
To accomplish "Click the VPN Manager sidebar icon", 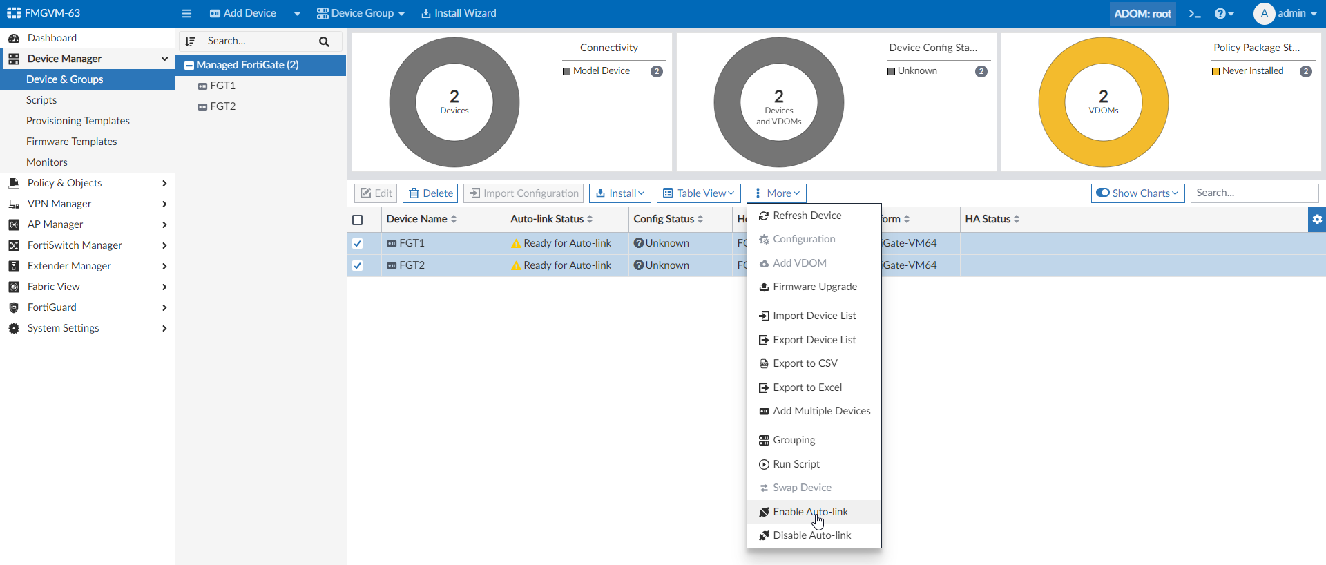I will (x=14, y=204).
